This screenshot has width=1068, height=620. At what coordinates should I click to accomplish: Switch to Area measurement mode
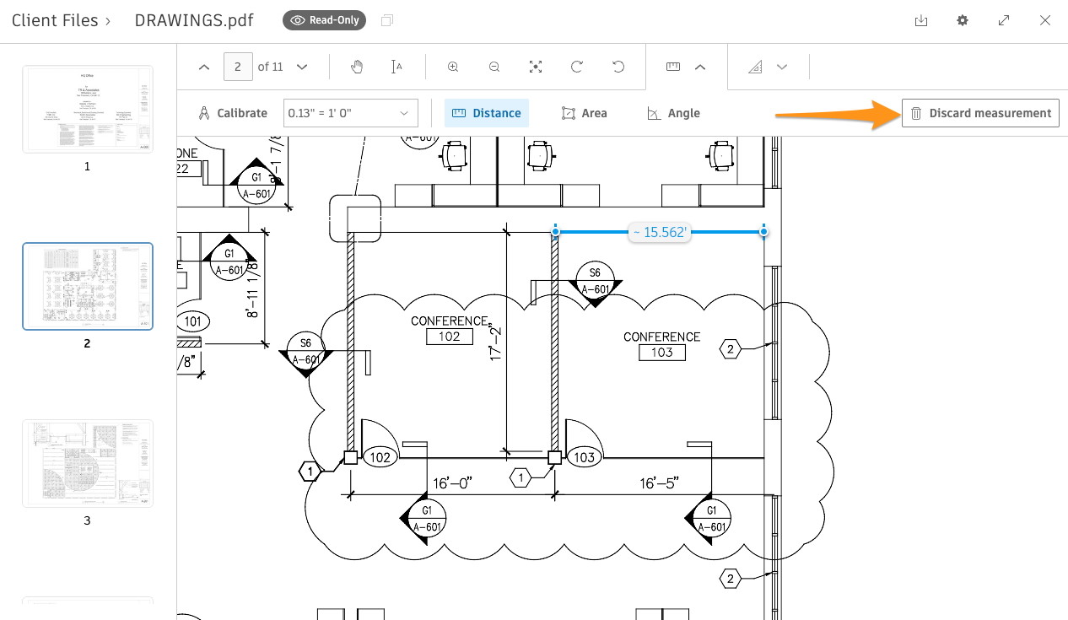(x=584, y=112)
